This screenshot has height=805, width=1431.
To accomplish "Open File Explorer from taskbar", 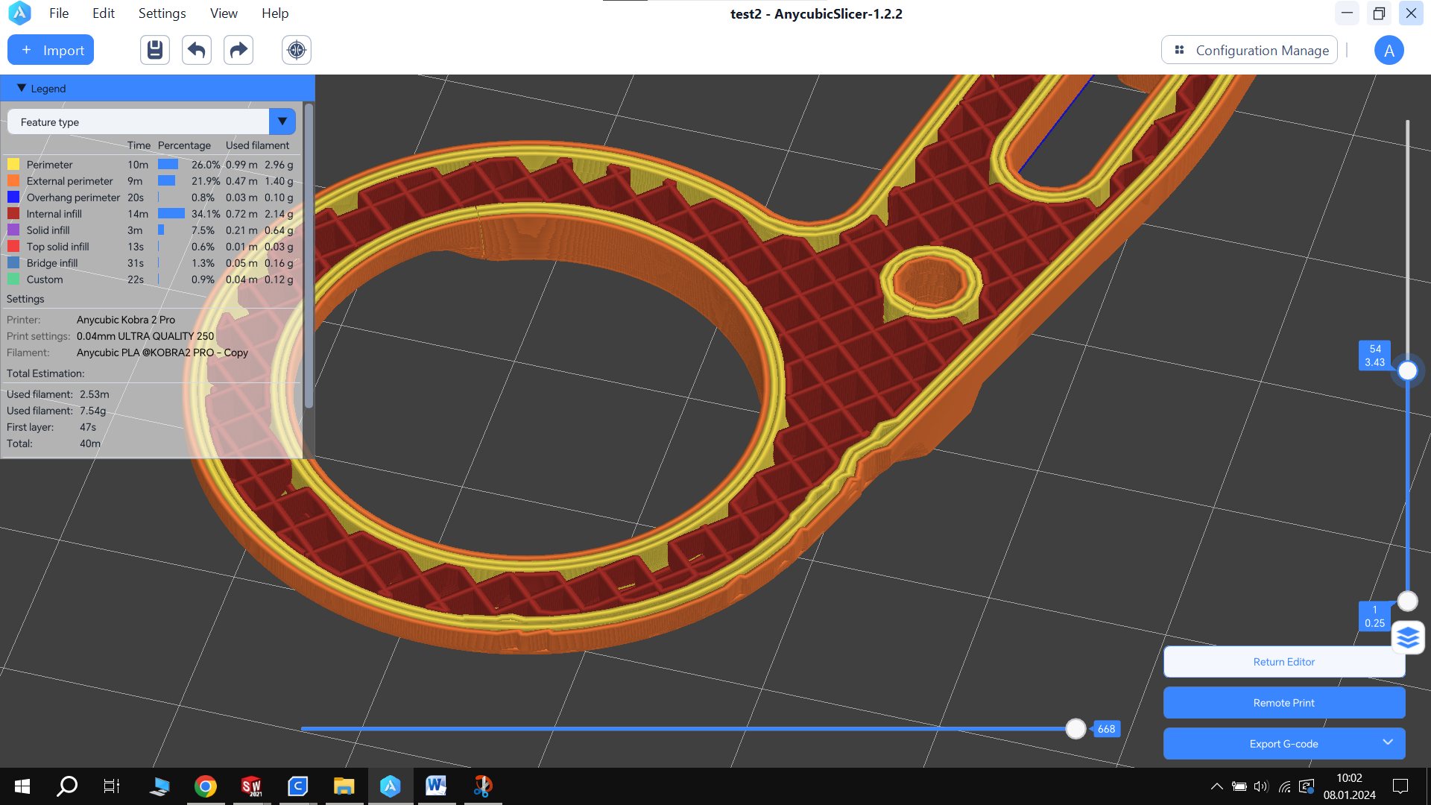I will pos(344,786).
